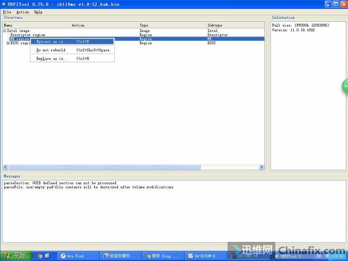Maximize the UEFITool window

(x=336, y=4)
